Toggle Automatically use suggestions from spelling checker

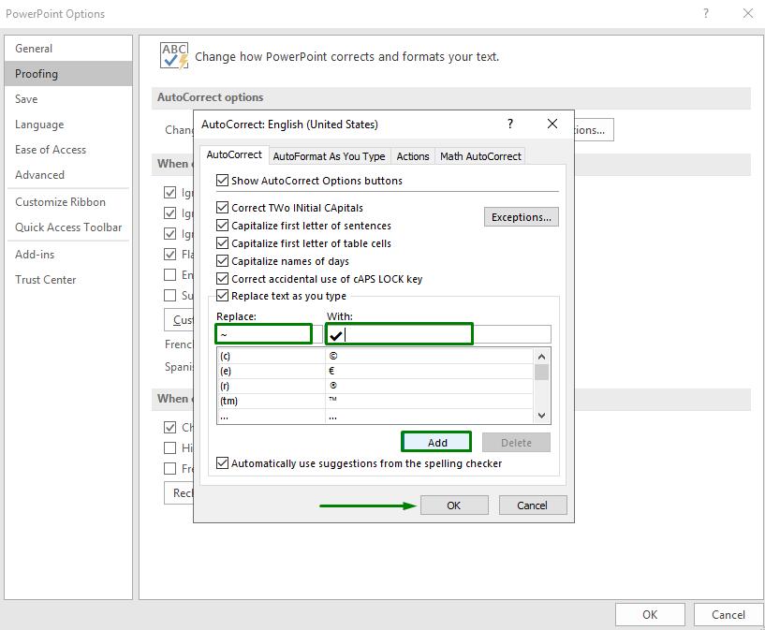click(222, 462)
